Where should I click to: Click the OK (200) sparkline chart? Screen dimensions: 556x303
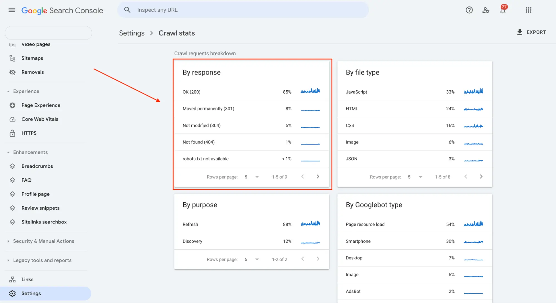310,91
